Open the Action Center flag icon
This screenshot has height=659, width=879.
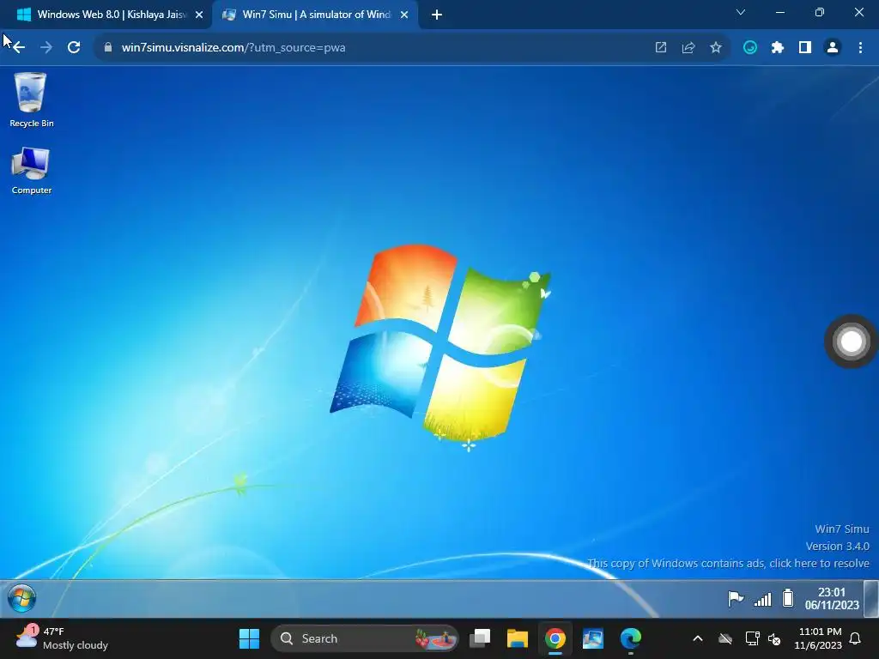coord(736,598)
